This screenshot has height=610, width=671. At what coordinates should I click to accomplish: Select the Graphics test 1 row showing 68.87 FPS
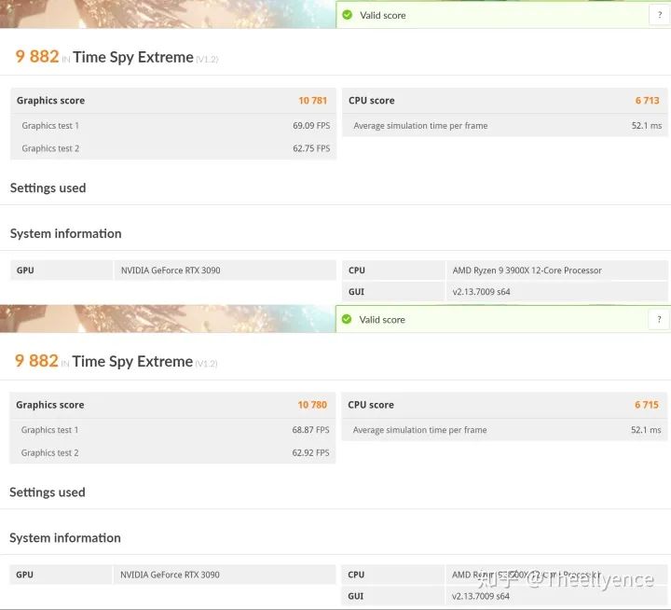pyautogui.click(x=173, y=430)
